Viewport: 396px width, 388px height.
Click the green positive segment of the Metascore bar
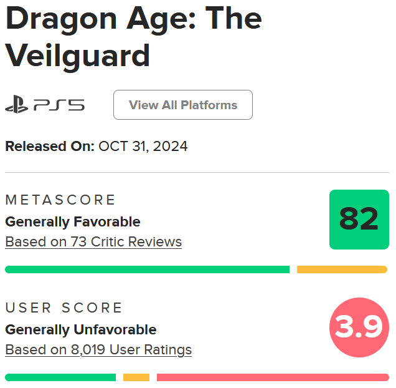coord(147,269)
